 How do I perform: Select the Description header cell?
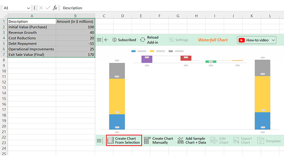(x=32, y=21)
